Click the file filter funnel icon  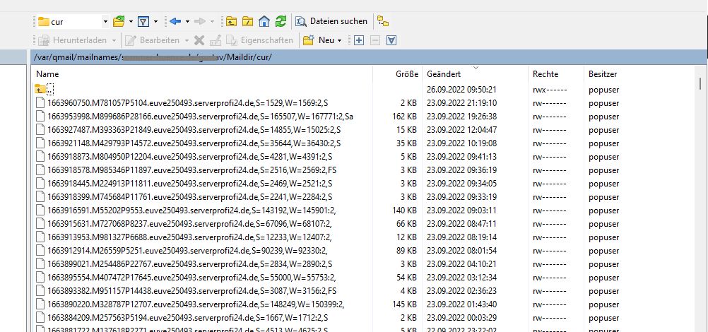(x=143, y=21)
